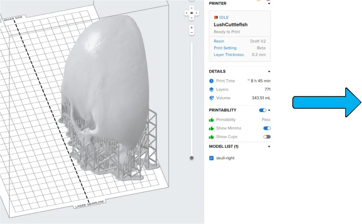This screenshot has height=224, width=362.
Task: Collapse the Printer section arrow
Action: pos(269,4)
